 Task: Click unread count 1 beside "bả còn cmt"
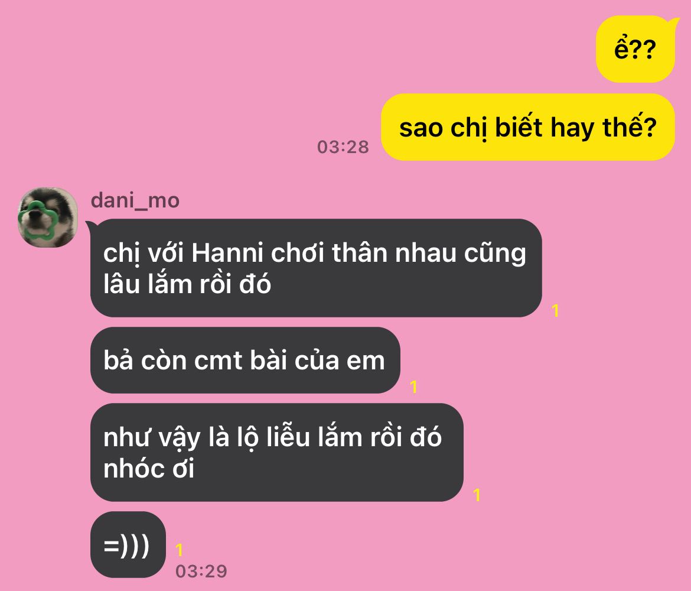[413, 387]
